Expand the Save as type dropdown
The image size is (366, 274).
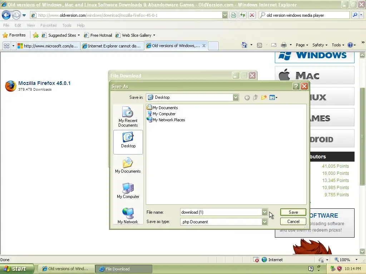[264, 222]
